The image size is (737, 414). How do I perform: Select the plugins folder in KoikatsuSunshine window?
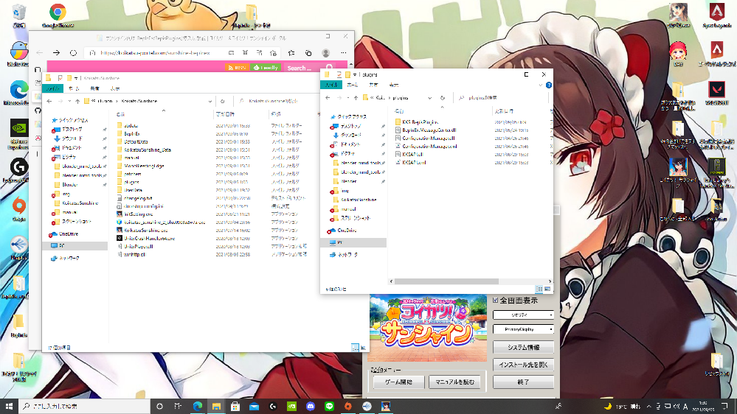(x=128, y=182)
